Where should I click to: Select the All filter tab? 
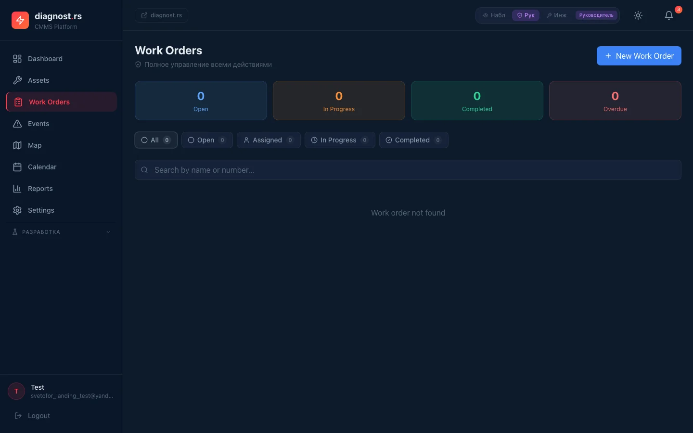point(156,140)
